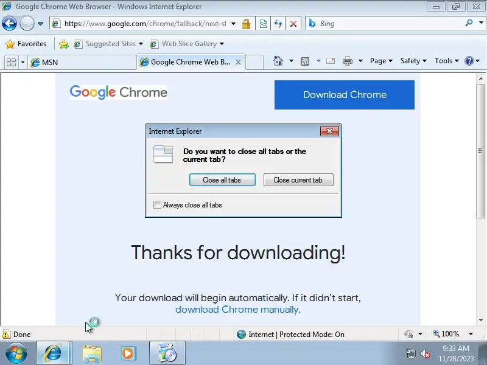Check Always close all tabs checkbox
This screenshot has width=487, height=365.
(157, 205)
